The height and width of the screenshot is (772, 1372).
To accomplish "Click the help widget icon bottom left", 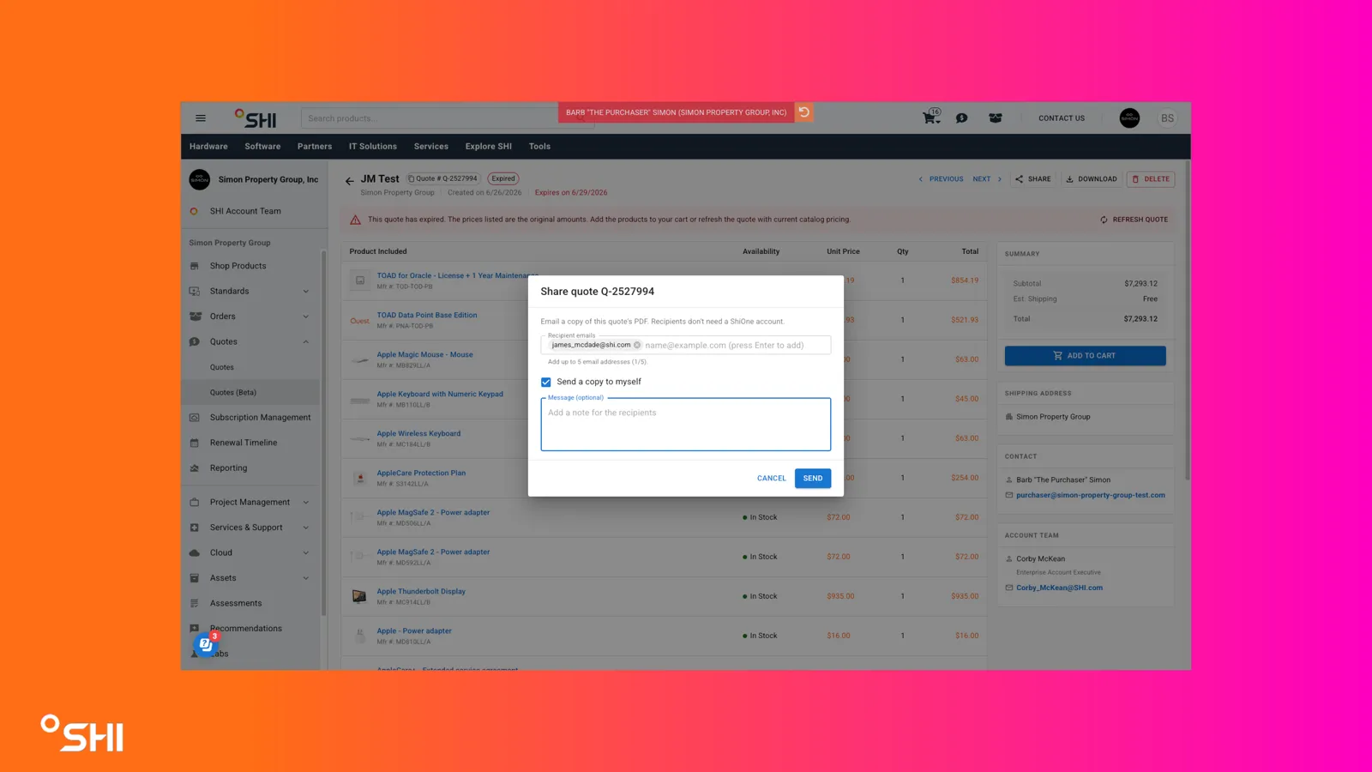I will tap(206, 644).
